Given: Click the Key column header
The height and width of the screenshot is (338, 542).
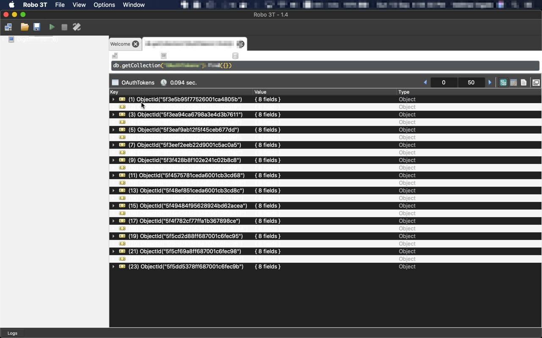Looking at the screenshot, I should 181,92.
